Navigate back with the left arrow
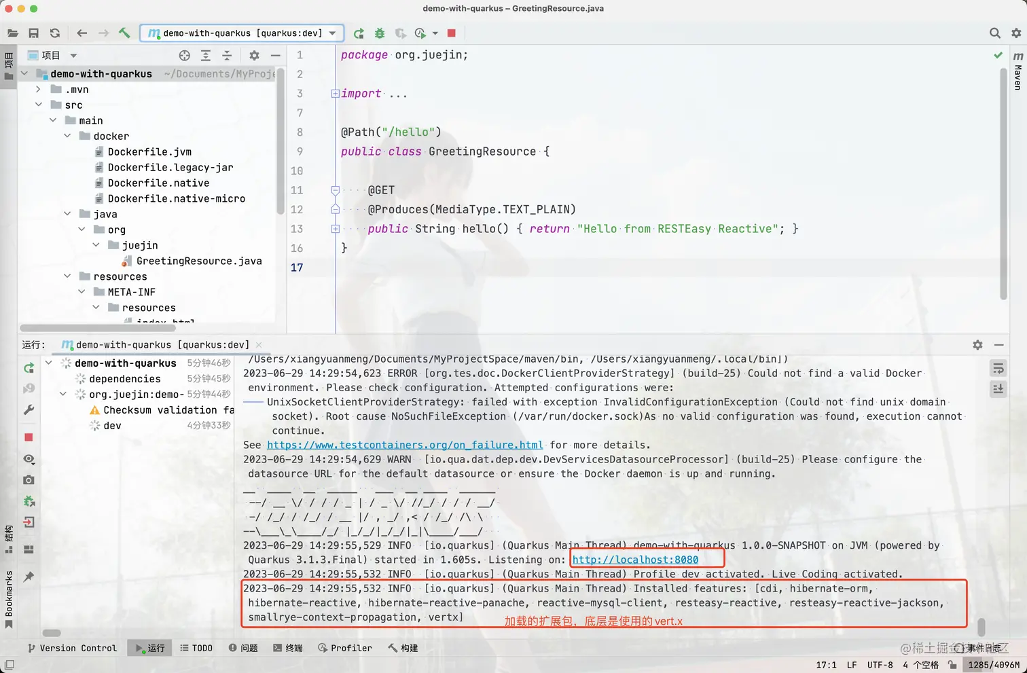 coord(82,33)
